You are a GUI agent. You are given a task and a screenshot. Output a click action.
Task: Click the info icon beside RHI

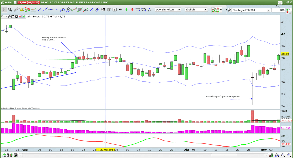(x=15, y=2)
